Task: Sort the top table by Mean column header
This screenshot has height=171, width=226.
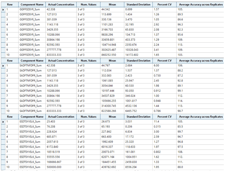Action: [x=112, y=5]
